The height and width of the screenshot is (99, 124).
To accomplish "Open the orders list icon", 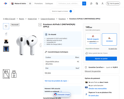I will (97, 4).
